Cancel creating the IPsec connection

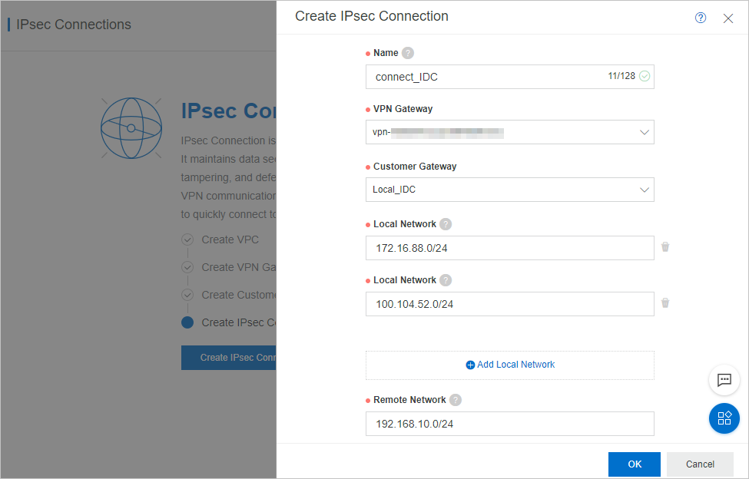coord(699,464)
